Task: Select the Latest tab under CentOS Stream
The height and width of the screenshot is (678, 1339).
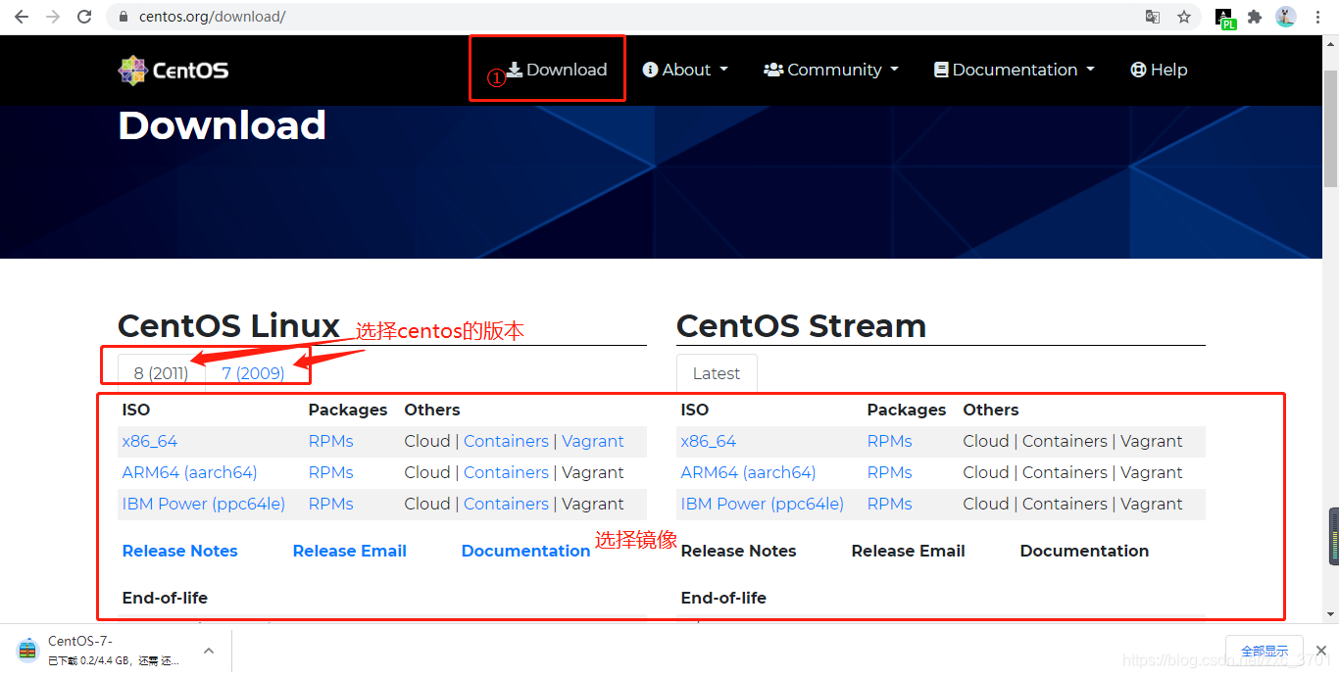Action: [717, 373]
